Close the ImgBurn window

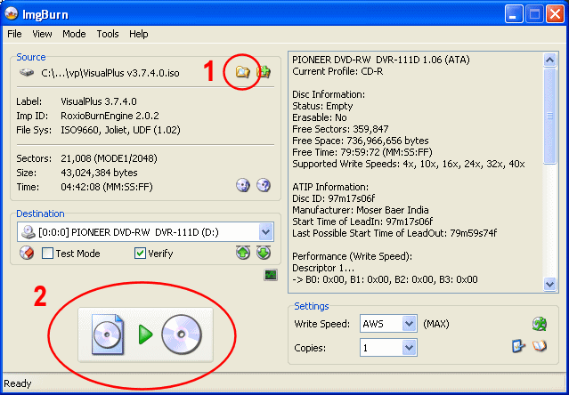coord(556,14)
